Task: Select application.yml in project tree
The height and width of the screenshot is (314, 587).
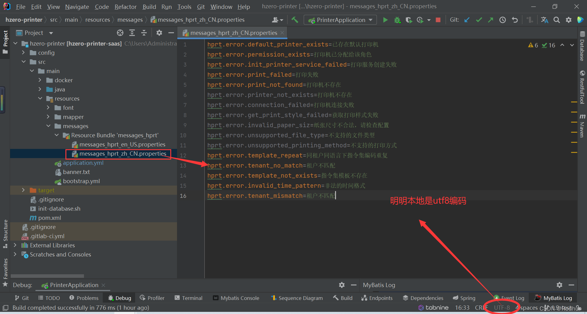Action: pos(83,163)
